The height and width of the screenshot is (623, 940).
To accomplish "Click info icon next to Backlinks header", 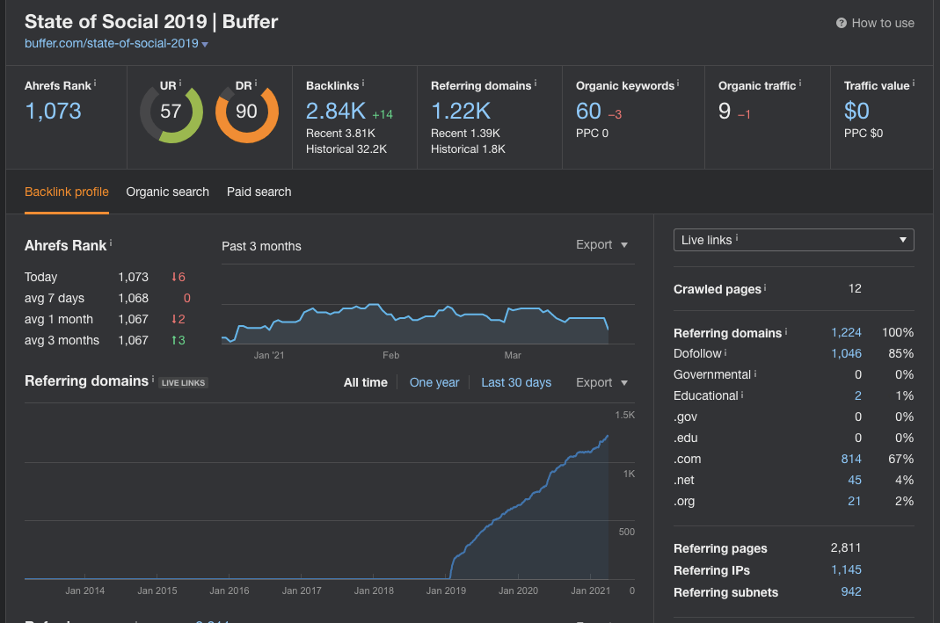I will (x=362, y=83).
